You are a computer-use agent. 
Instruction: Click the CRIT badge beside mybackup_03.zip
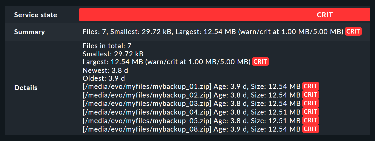click(x=311, y=103)
